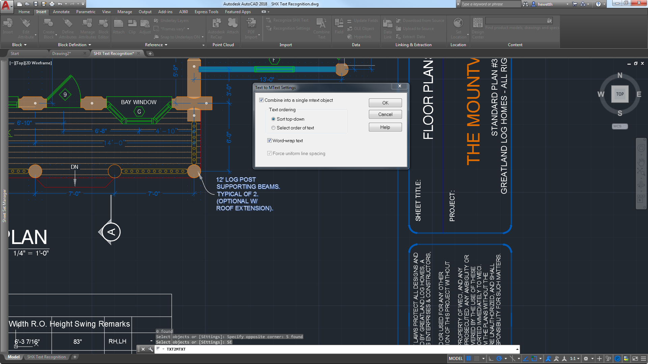
Task: Select the 'Select order of text' radio button
Action: pos(273,128)
